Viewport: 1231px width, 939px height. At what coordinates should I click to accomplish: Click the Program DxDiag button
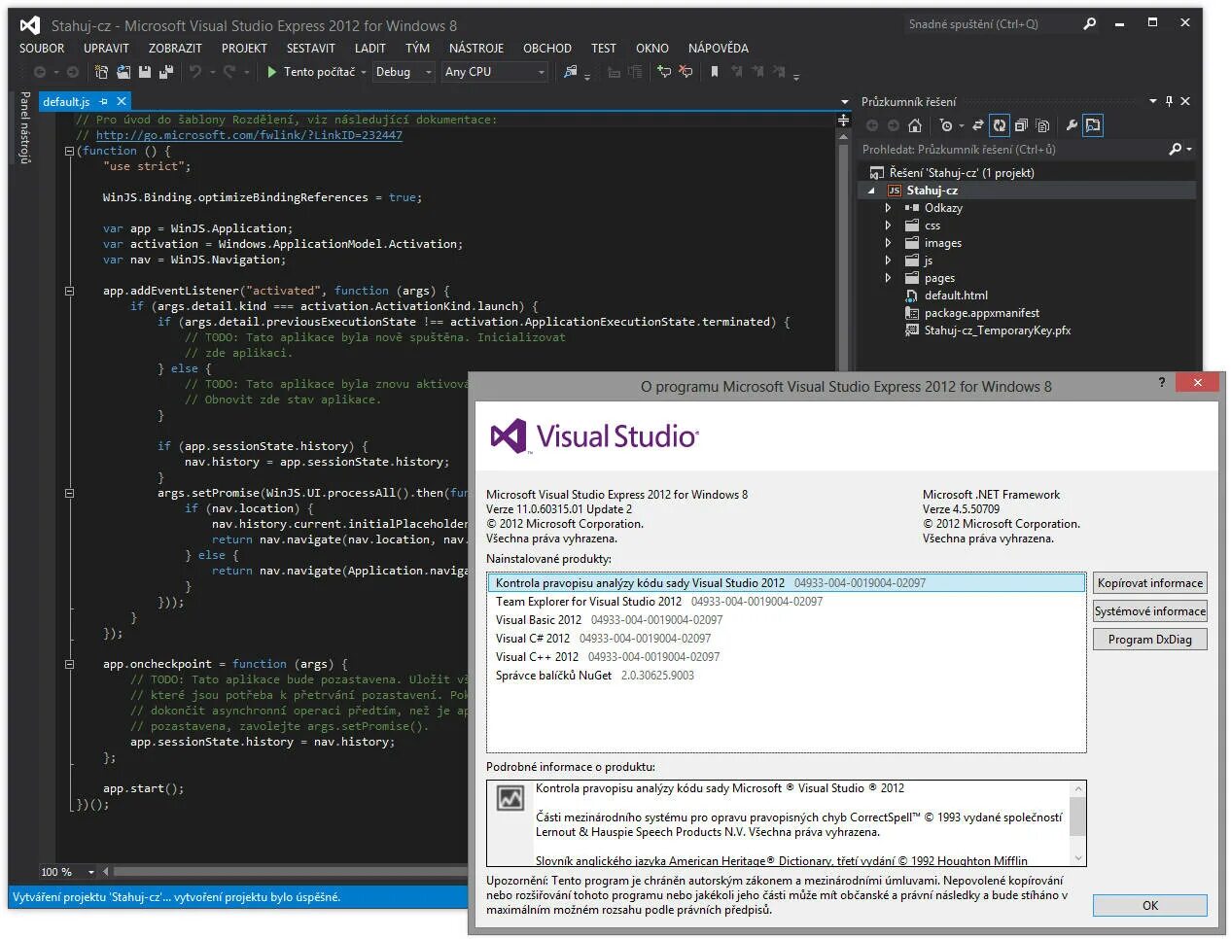1150,640
